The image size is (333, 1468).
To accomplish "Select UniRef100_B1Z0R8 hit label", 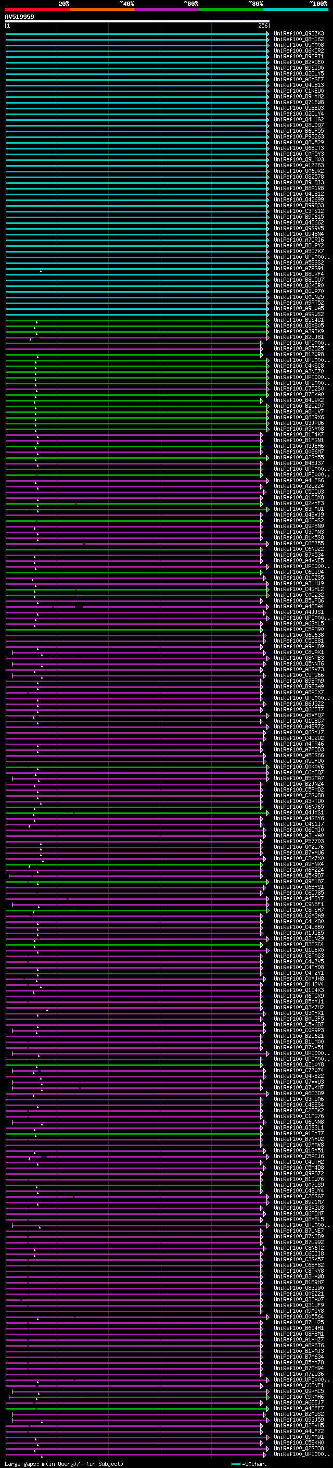I will [299, 354].
